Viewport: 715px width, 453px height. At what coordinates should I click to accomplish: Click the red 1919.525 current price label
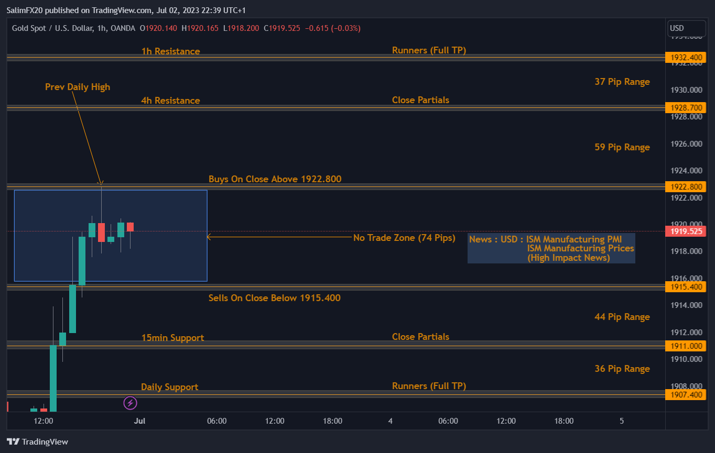(x=686, y=231)
